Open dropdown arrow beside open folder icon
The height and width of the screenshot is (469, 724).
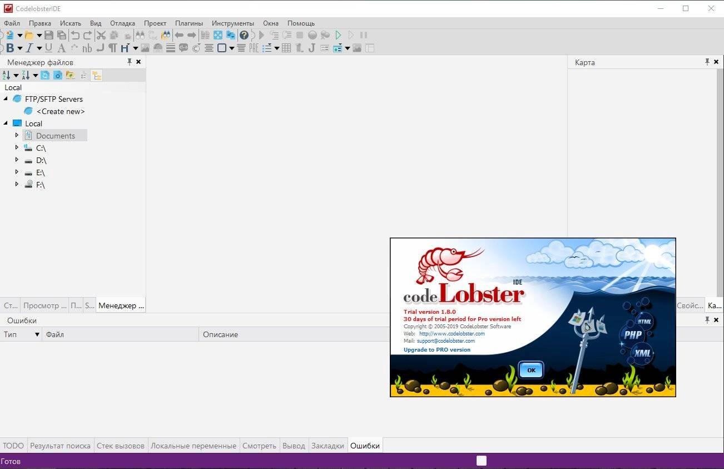[x=39, y=36]
